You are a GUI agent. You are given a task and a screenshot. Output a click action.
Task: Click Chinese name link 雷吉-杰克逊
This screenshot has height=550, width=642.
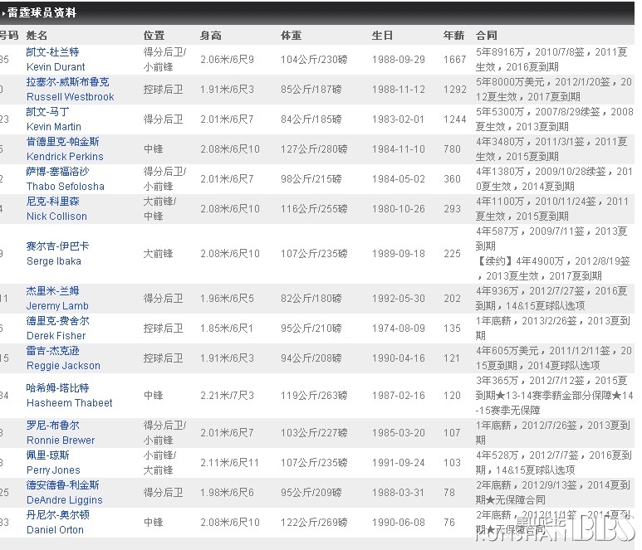point(52,350)
